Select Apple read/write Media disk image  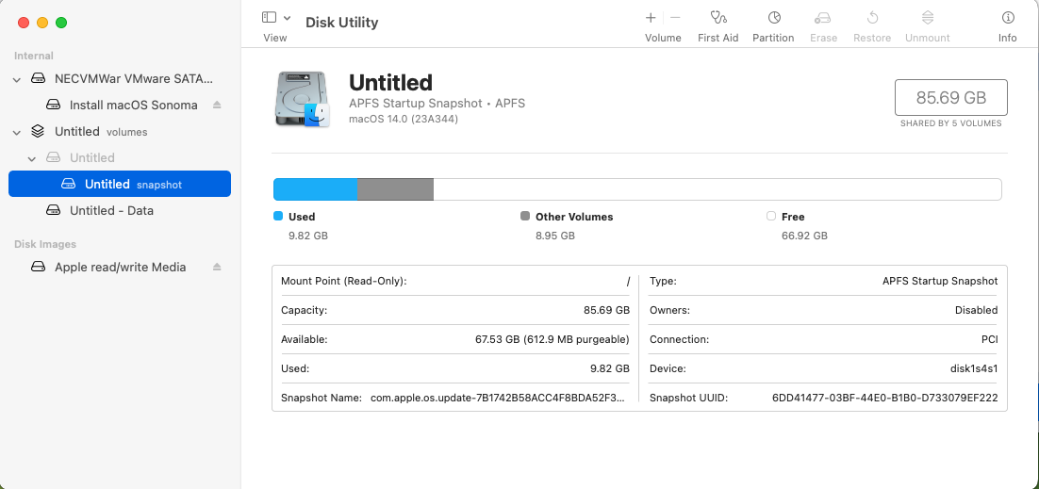point(120,267)
